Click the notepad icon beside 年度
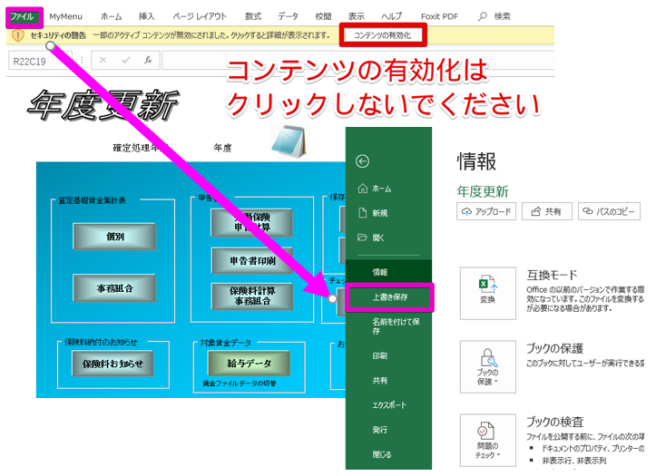Viewport: 656px width, 476px height. 288,141
